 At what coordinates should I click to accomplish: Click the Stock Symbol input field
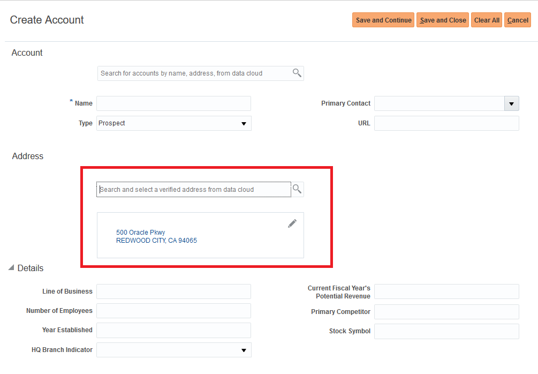pos(446,331)
